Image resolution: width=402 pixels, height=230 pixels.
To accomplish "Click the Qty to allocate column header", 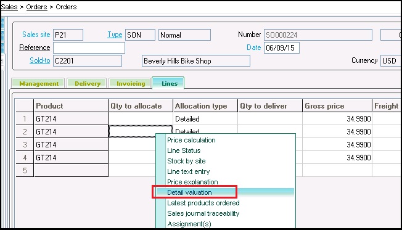I will [141, 105].
